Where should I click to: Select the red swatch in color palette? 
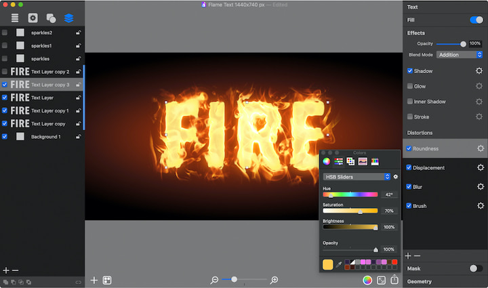394,262
